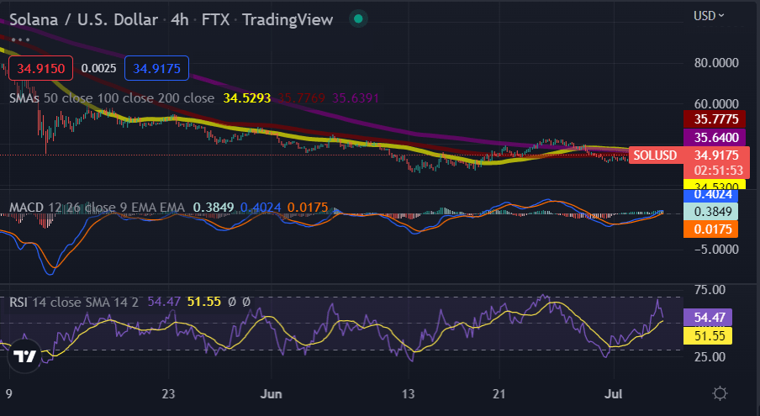Screen dimensions: 760x416
Task: Click the 35.7775 dark red axis tag
Action: point(715,119)
